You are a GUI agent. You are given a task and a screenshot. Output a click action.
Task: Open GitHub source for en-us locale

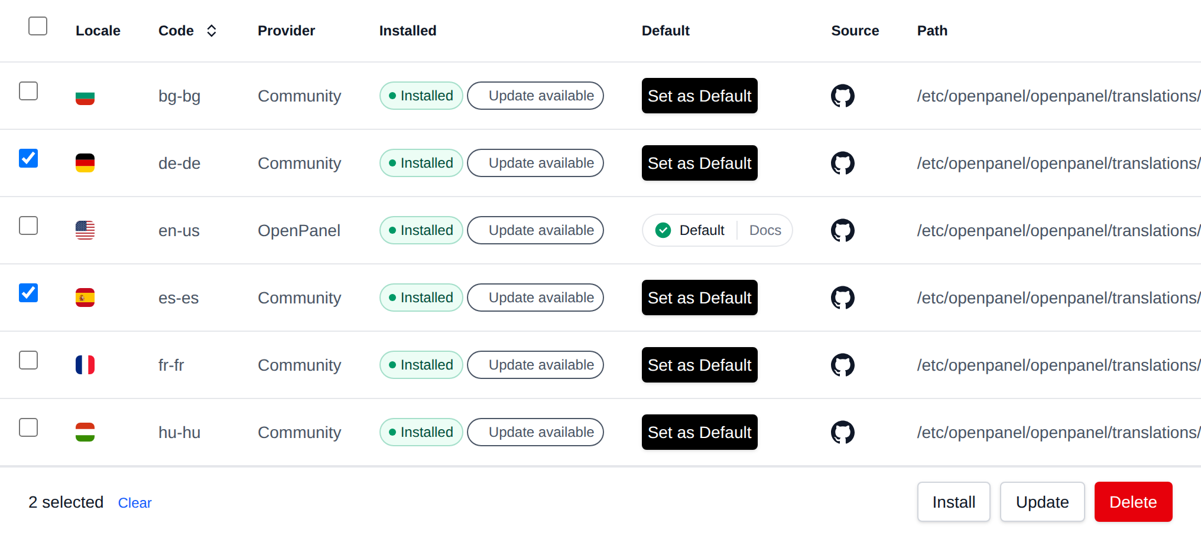(842, 230)
